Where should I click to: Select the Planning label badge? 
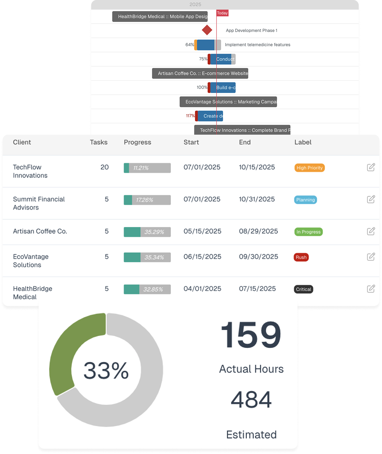pos(305,200)
